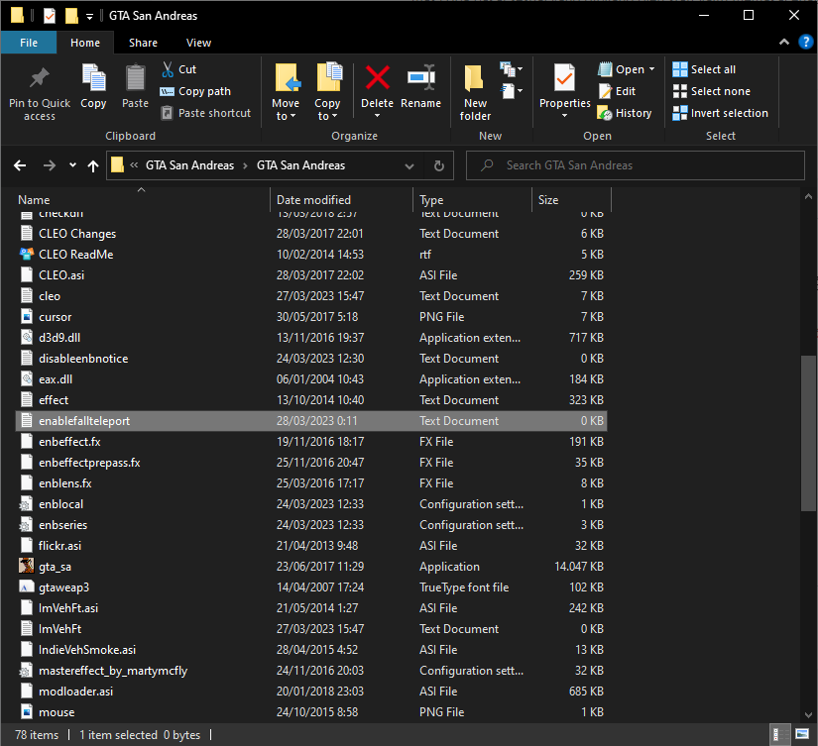Open the Help question mark
818x746 pixels.
[805, 43]
